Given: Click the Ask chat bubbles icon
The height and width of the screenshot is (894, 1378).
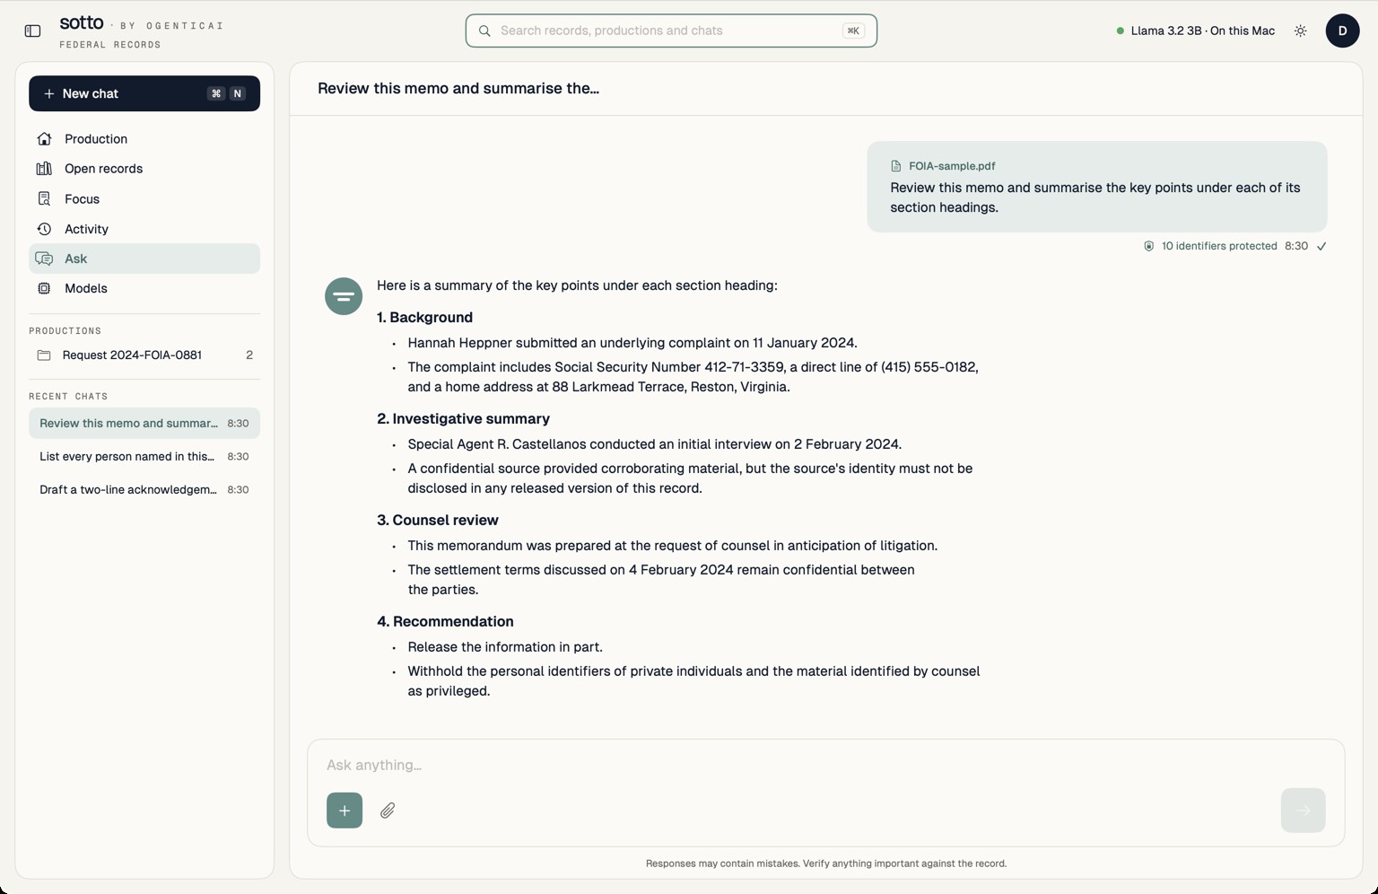Looking at the screenshot, I should pyautogui.click(x=44, y=259).
